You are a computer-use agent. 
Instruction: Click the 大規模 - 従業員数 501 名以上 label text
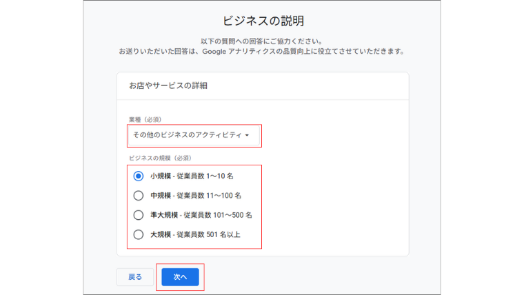click(195, 234)
